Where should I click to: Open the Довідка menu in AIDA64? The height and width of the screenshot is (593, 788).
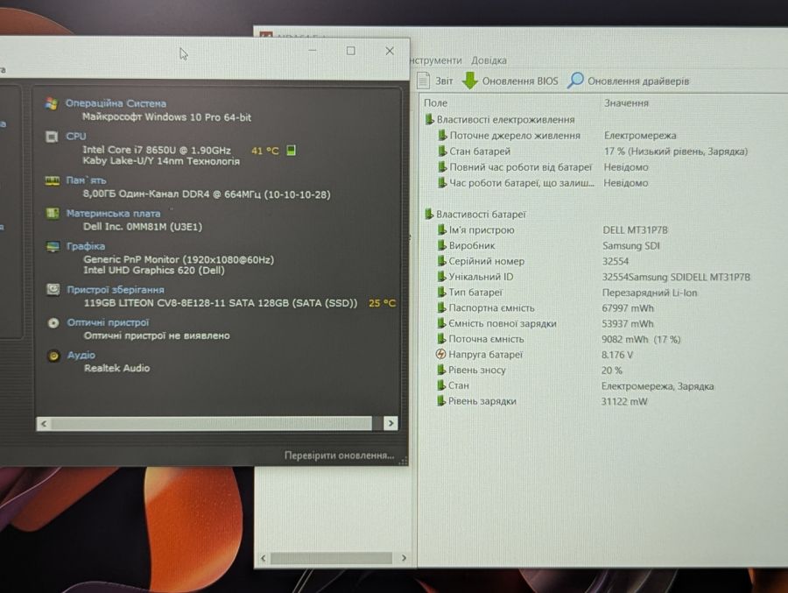[489, 60]
